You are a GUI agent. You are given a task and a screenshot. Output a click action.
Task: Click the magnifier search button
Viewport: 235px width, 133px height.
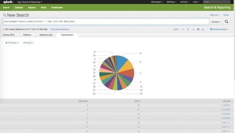click(x=226, y=22)
